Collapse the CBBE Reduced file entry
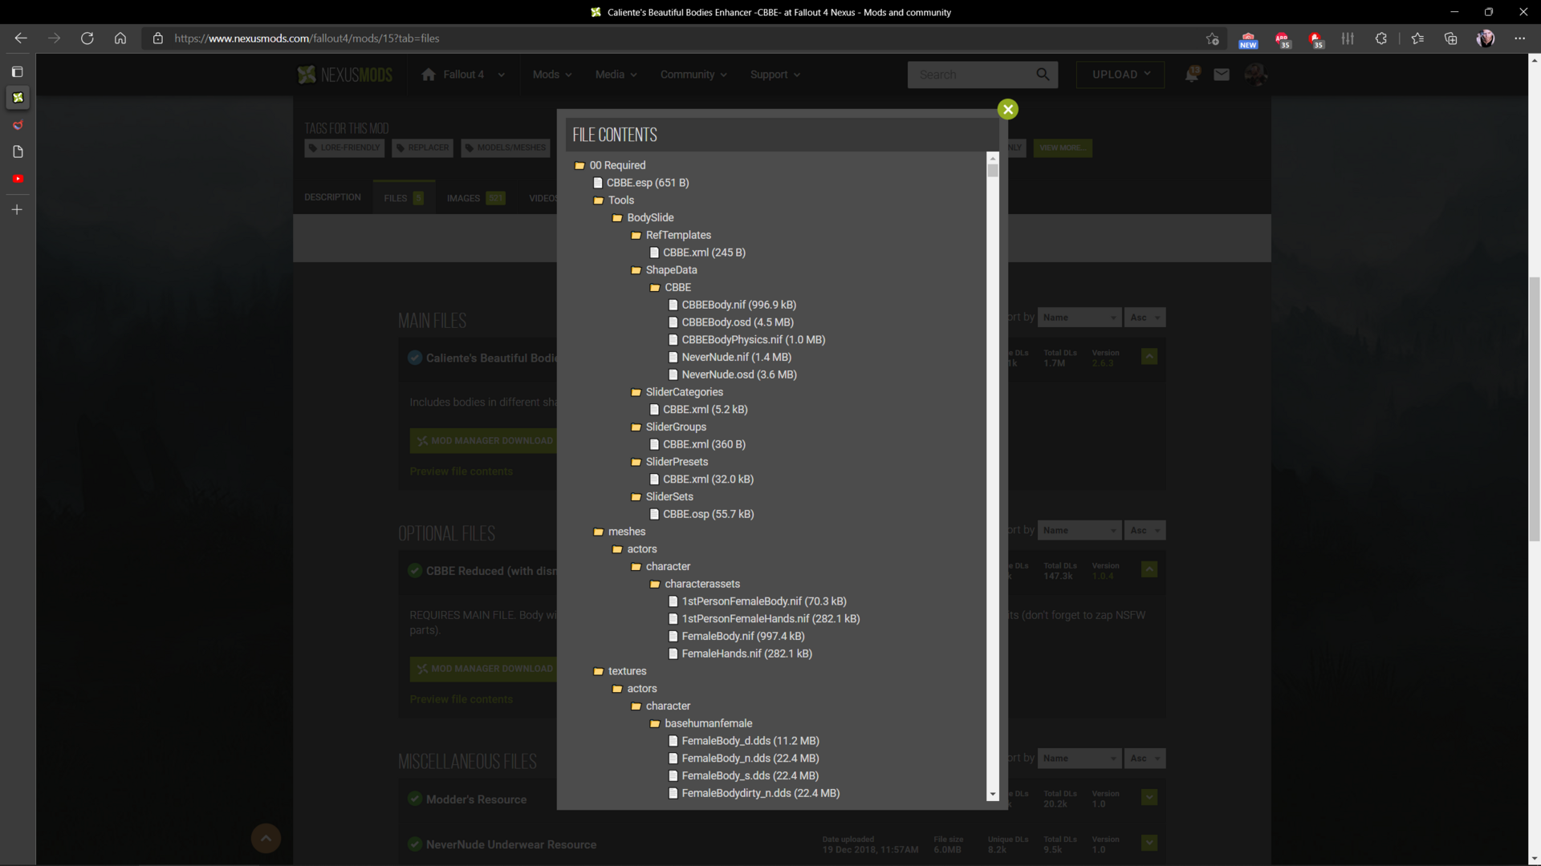 pos(1149,569)
